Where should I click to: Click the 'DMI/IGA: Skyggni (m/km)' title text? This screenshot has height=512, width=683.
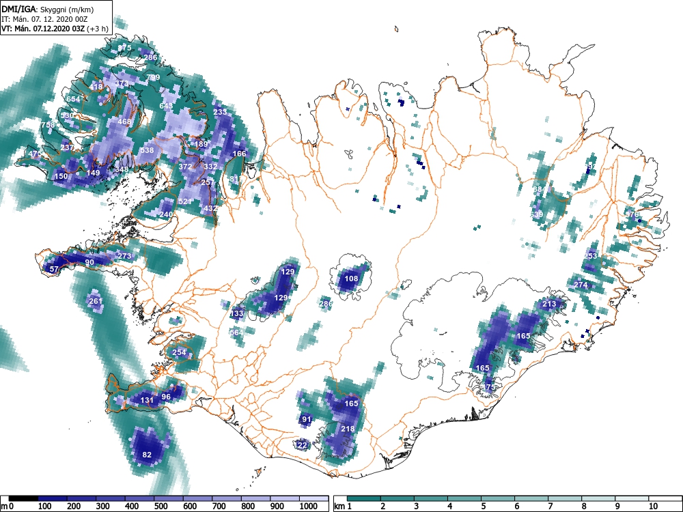[x=48, y=9]
